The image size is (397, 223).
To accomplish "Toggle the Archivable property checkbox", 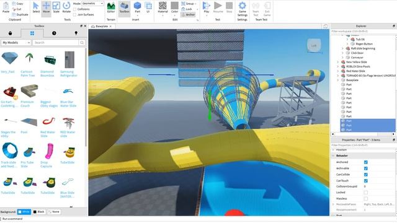I will pyautogui.click(x=365, y=168).
